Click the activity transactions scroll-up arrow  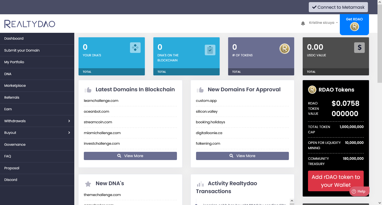tap(292, 201)
